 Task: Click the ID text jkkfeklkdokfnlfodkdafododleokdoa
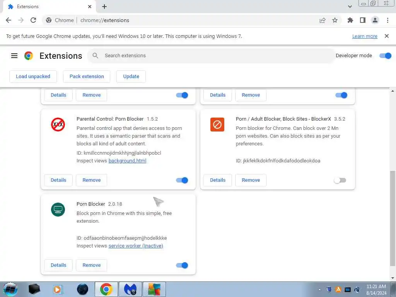[x=282, y=161]
